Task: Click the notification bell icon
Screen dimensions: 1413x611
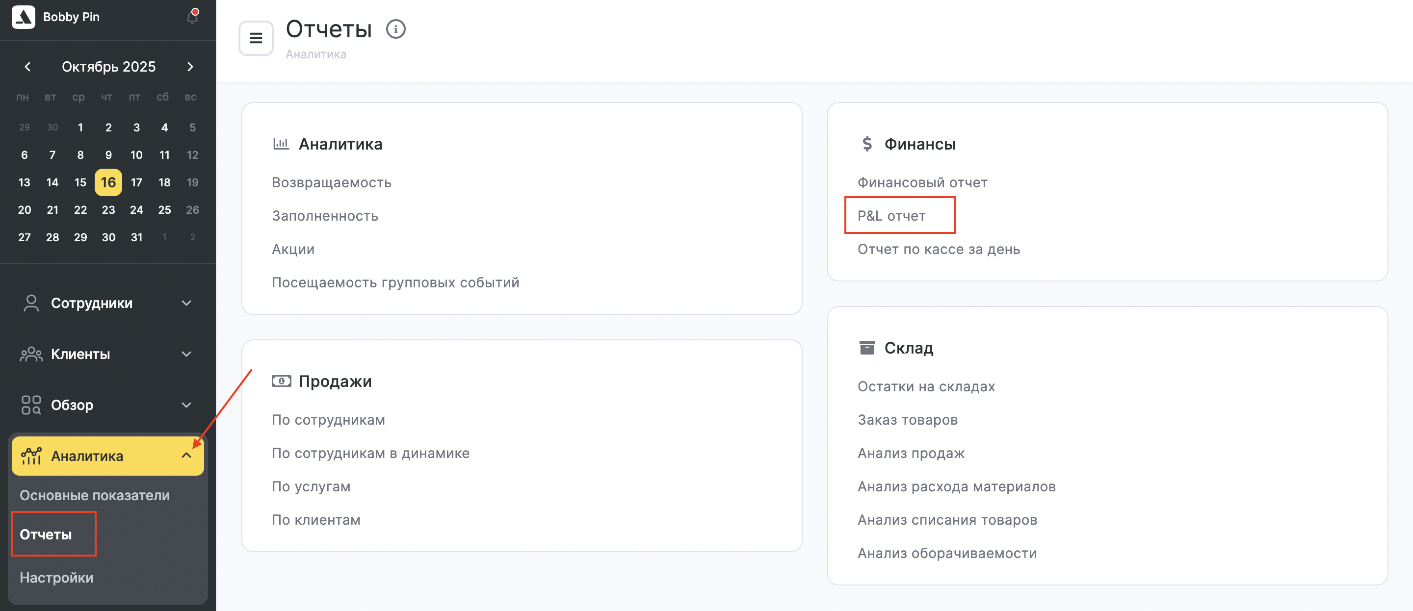Action: [x=192, y=17]
